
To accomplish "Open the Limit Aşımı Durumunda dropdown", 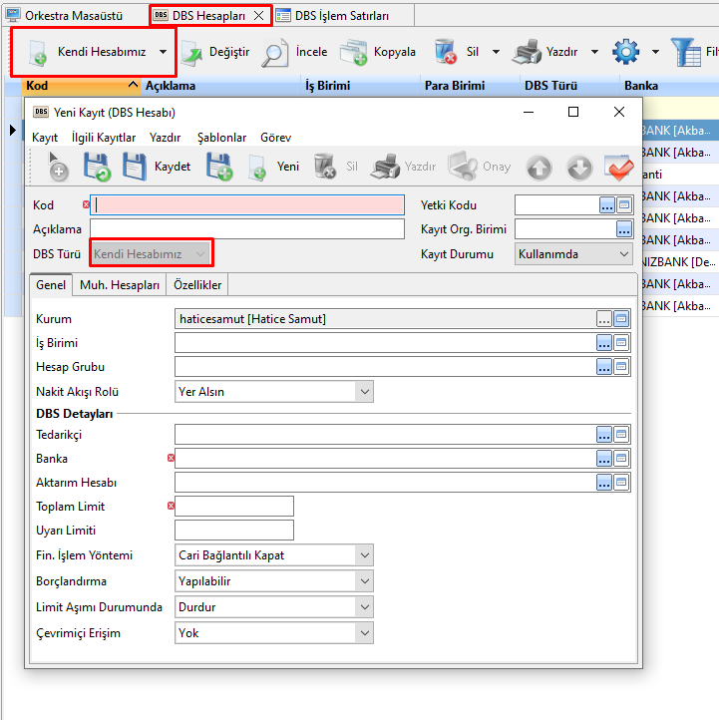I will tap(273, 607).
